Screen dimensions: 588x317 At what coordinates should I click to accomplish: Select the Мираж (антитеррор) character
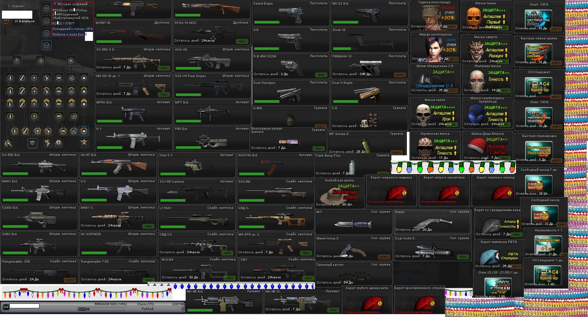click(x=436, y=47)
